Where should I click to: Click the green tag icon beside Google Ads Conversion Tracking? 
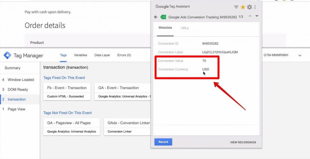point(163,17)
